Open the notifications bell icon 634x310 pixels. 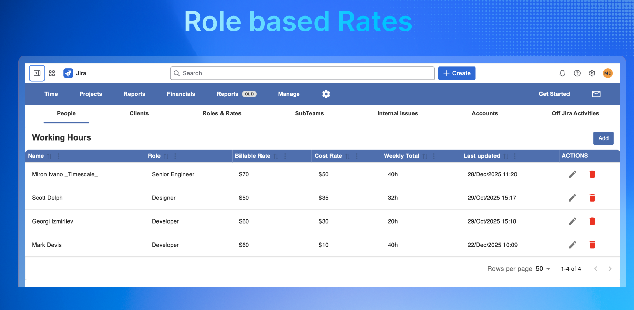click(562, 73)
